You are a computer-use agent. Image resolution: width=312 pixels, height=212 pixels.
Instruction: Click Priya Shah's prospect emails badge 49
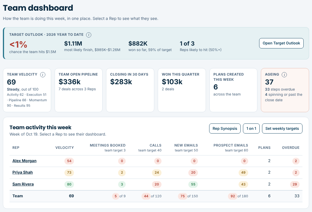pyautogui.click(x=243, y=172)
